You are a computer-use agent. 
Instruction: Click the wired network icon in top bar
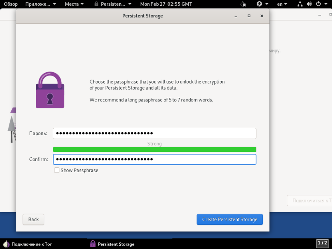300,4
